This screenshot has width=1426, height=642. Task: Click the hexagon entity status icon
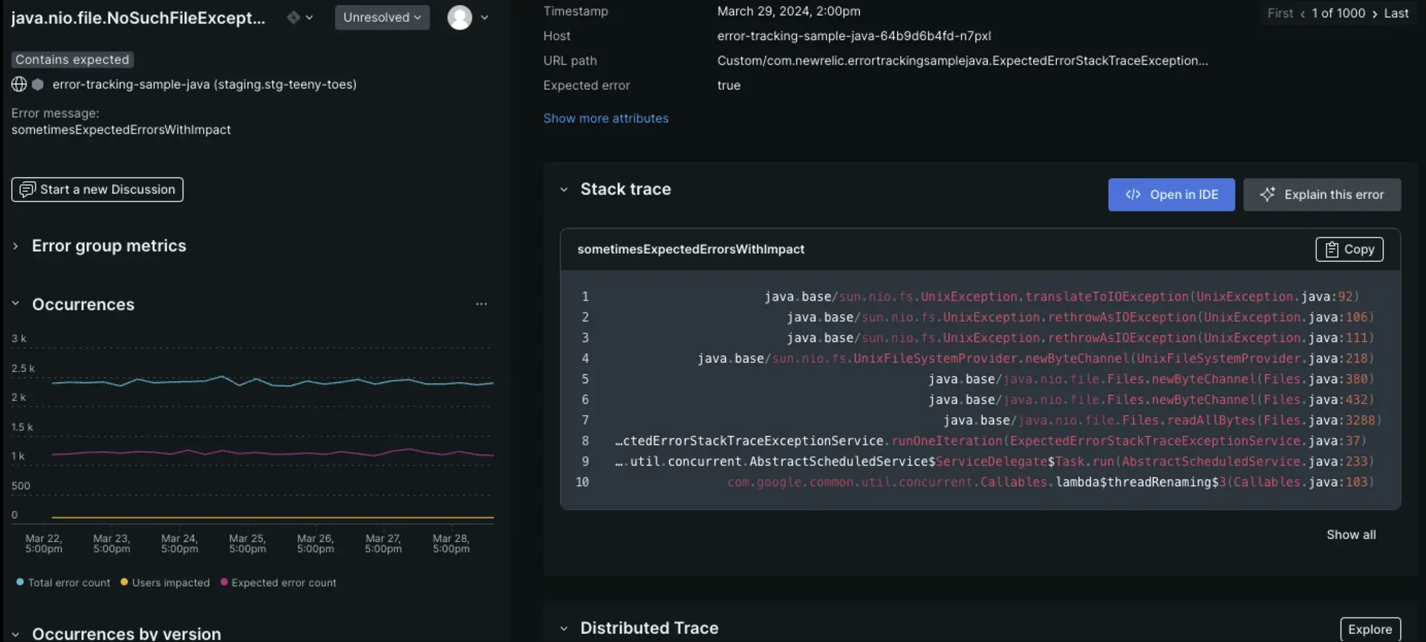38,85
